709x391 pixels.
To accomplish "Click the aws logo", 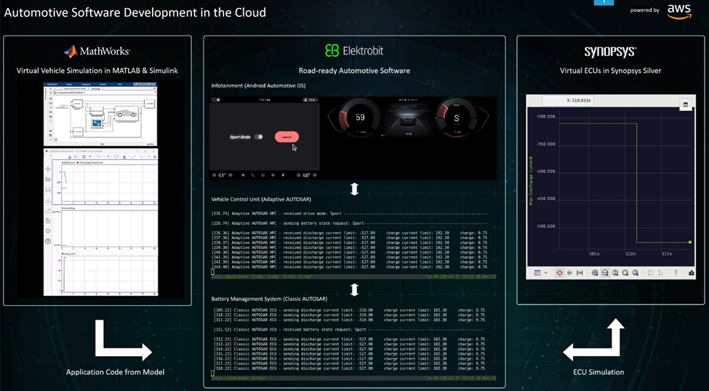I will pyautogui.click(x=679, y=11).
